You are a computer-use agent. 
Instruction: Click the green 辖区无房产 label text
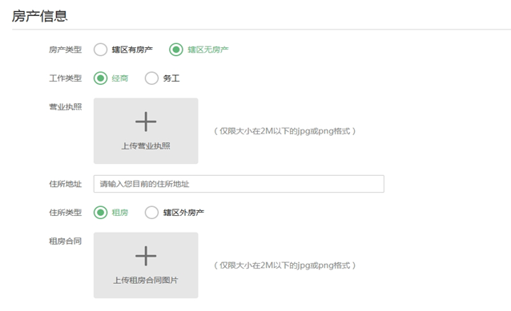coord(208,50)
